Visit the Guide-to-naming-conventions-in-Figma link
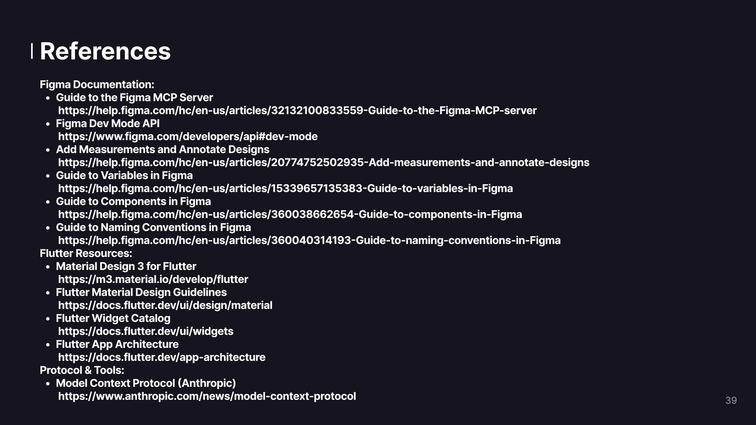 pyautogui.click(x=309, y=240)
